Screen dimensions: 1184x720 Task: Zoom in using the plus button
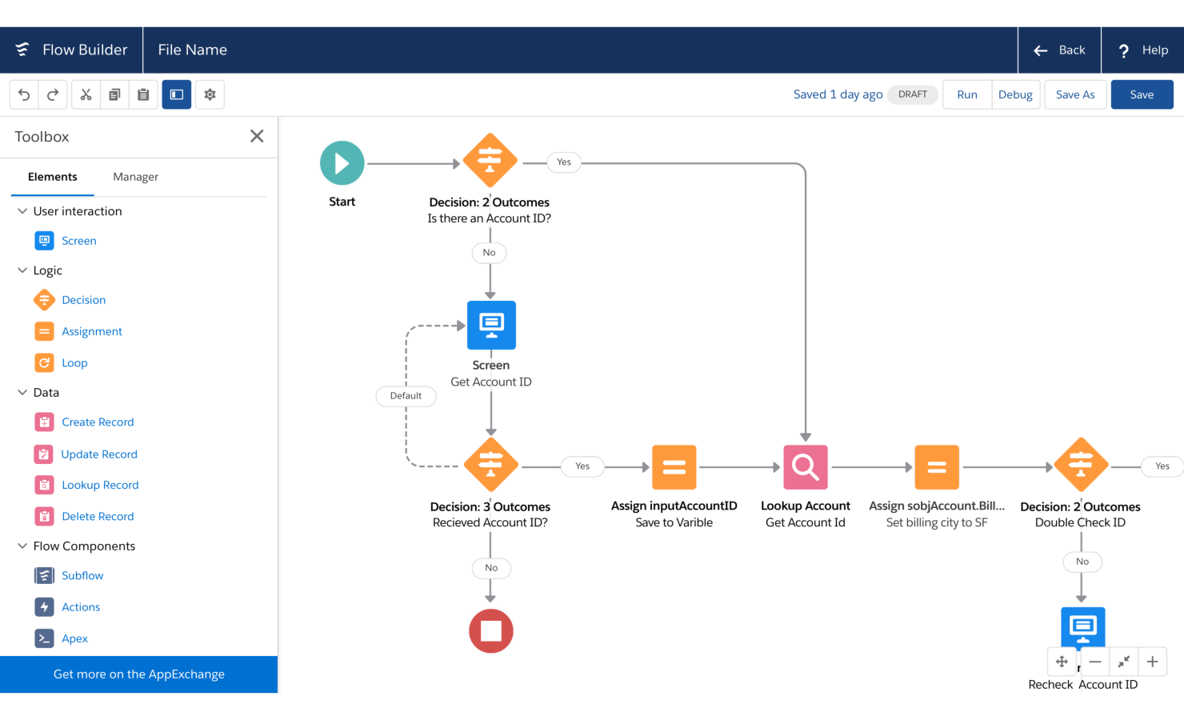[1152, 662]
